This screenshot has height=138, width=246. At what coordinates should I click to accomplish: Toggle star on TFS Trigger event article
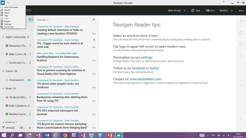pos(94,40)
